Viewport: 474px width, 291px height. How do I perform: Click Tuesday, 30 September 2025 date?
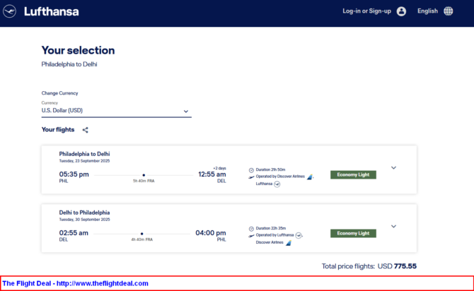pos(84,220)
